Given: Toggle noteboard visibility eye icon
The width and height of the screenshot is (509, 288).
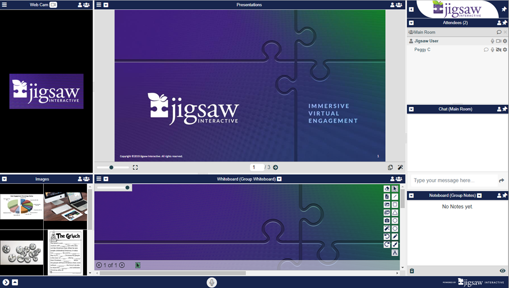Looking at the screenshot, I should (x=503, y=271).
